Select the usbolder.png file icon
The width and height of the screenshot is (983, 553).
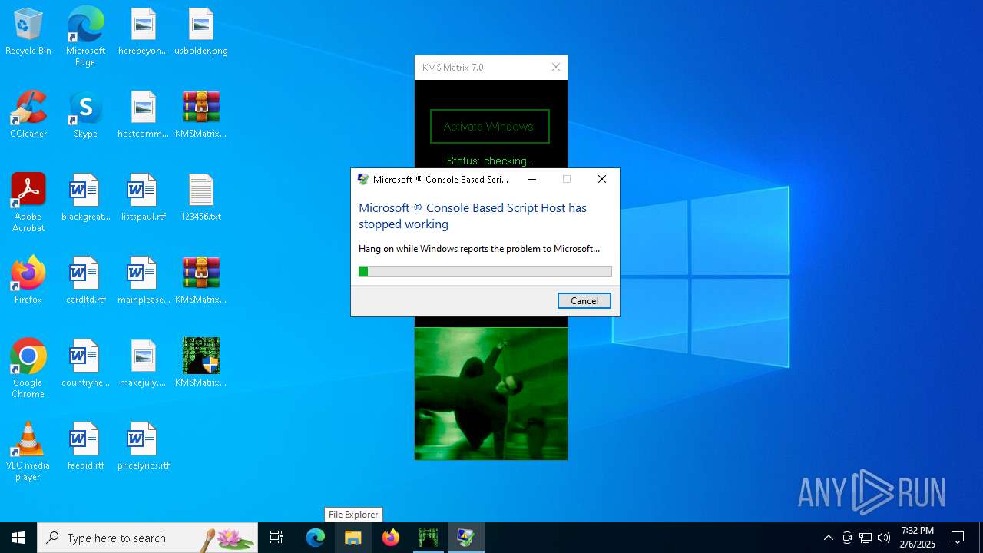coord(200,32)
